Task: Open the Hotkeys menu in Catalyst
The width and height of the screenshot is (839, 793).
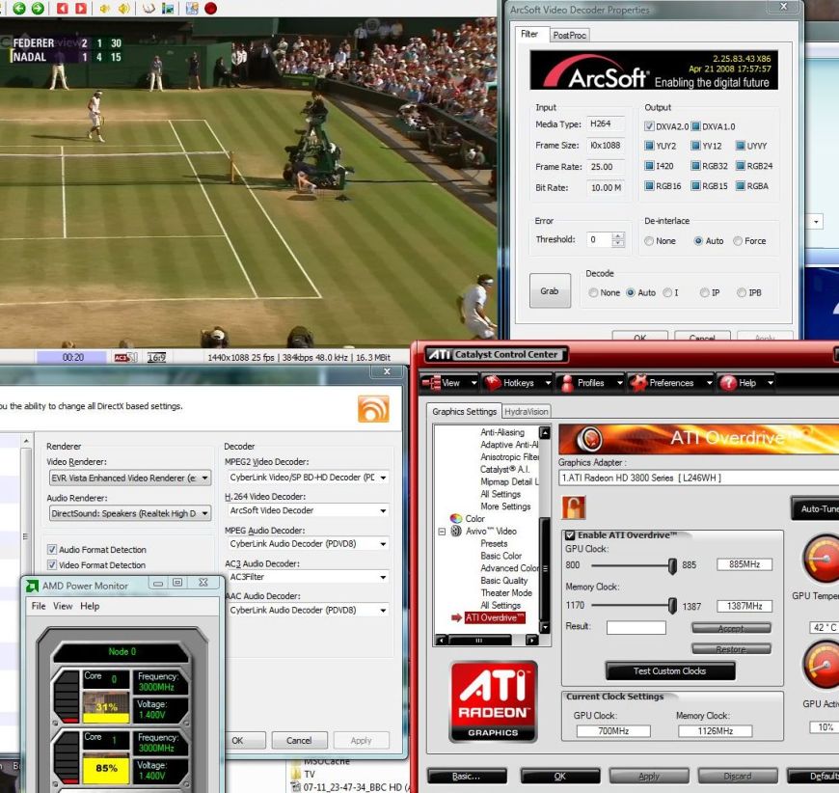Action: tap(518, 383)
